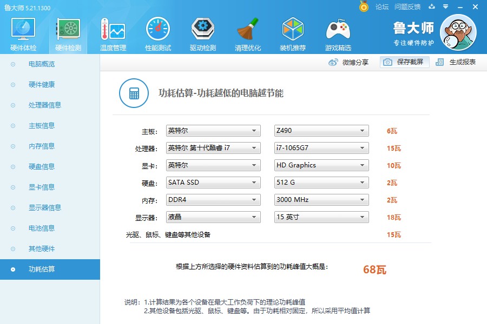Click 保存截屏 save screenshot button
Viewport: 487px width, 324px height.
[404, 62]
